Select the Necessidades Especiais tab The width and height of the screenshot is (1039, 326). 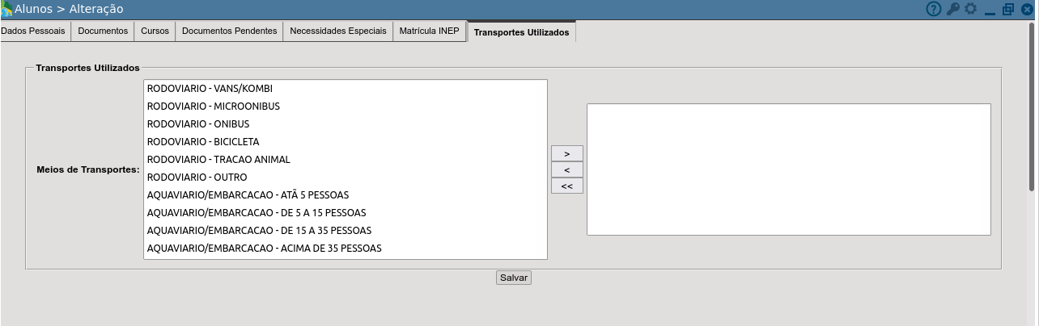pos(337,31)
